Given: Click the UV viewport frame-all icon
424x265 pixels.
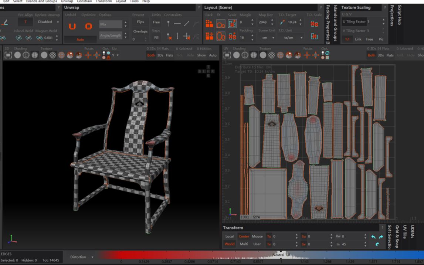Looking at the screenshot, I should click(227, 55).
